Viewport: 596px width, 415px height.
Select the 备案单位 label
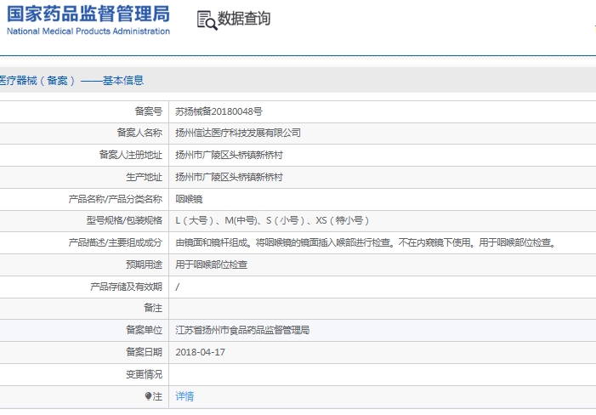pyautogui.click(x=144, y=330)
